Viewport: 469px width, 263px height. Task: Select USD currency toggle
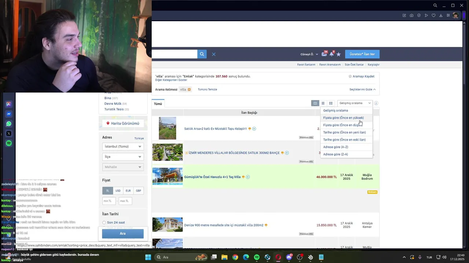[118, 191]
